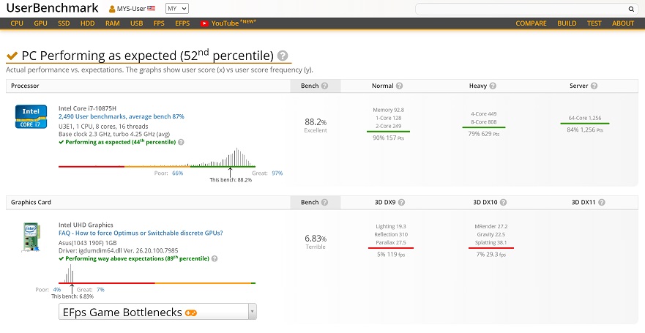Click the orange checkmark by PC Performing heading
This screenshot has height=333, width=645.
(12, 56)
